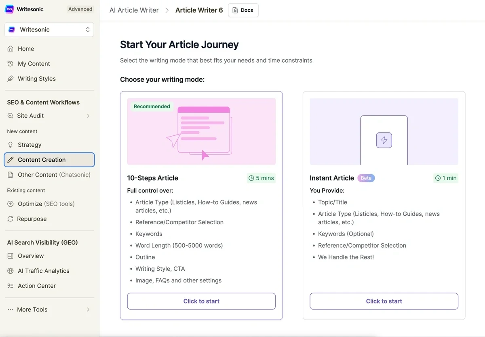
Task: Click the clock icon beside 5 mins
Action: click(251, 178)
